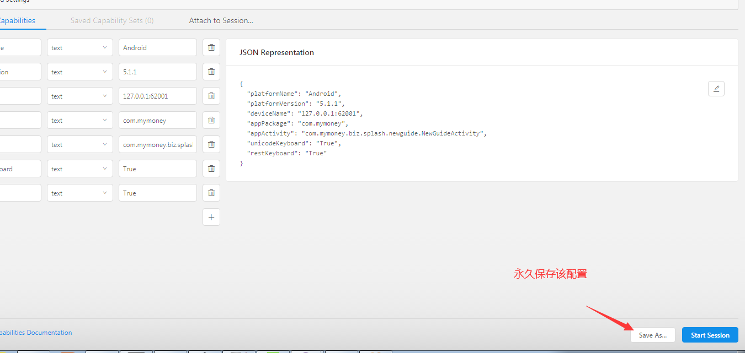Open the Attach to Session tab

221,20
